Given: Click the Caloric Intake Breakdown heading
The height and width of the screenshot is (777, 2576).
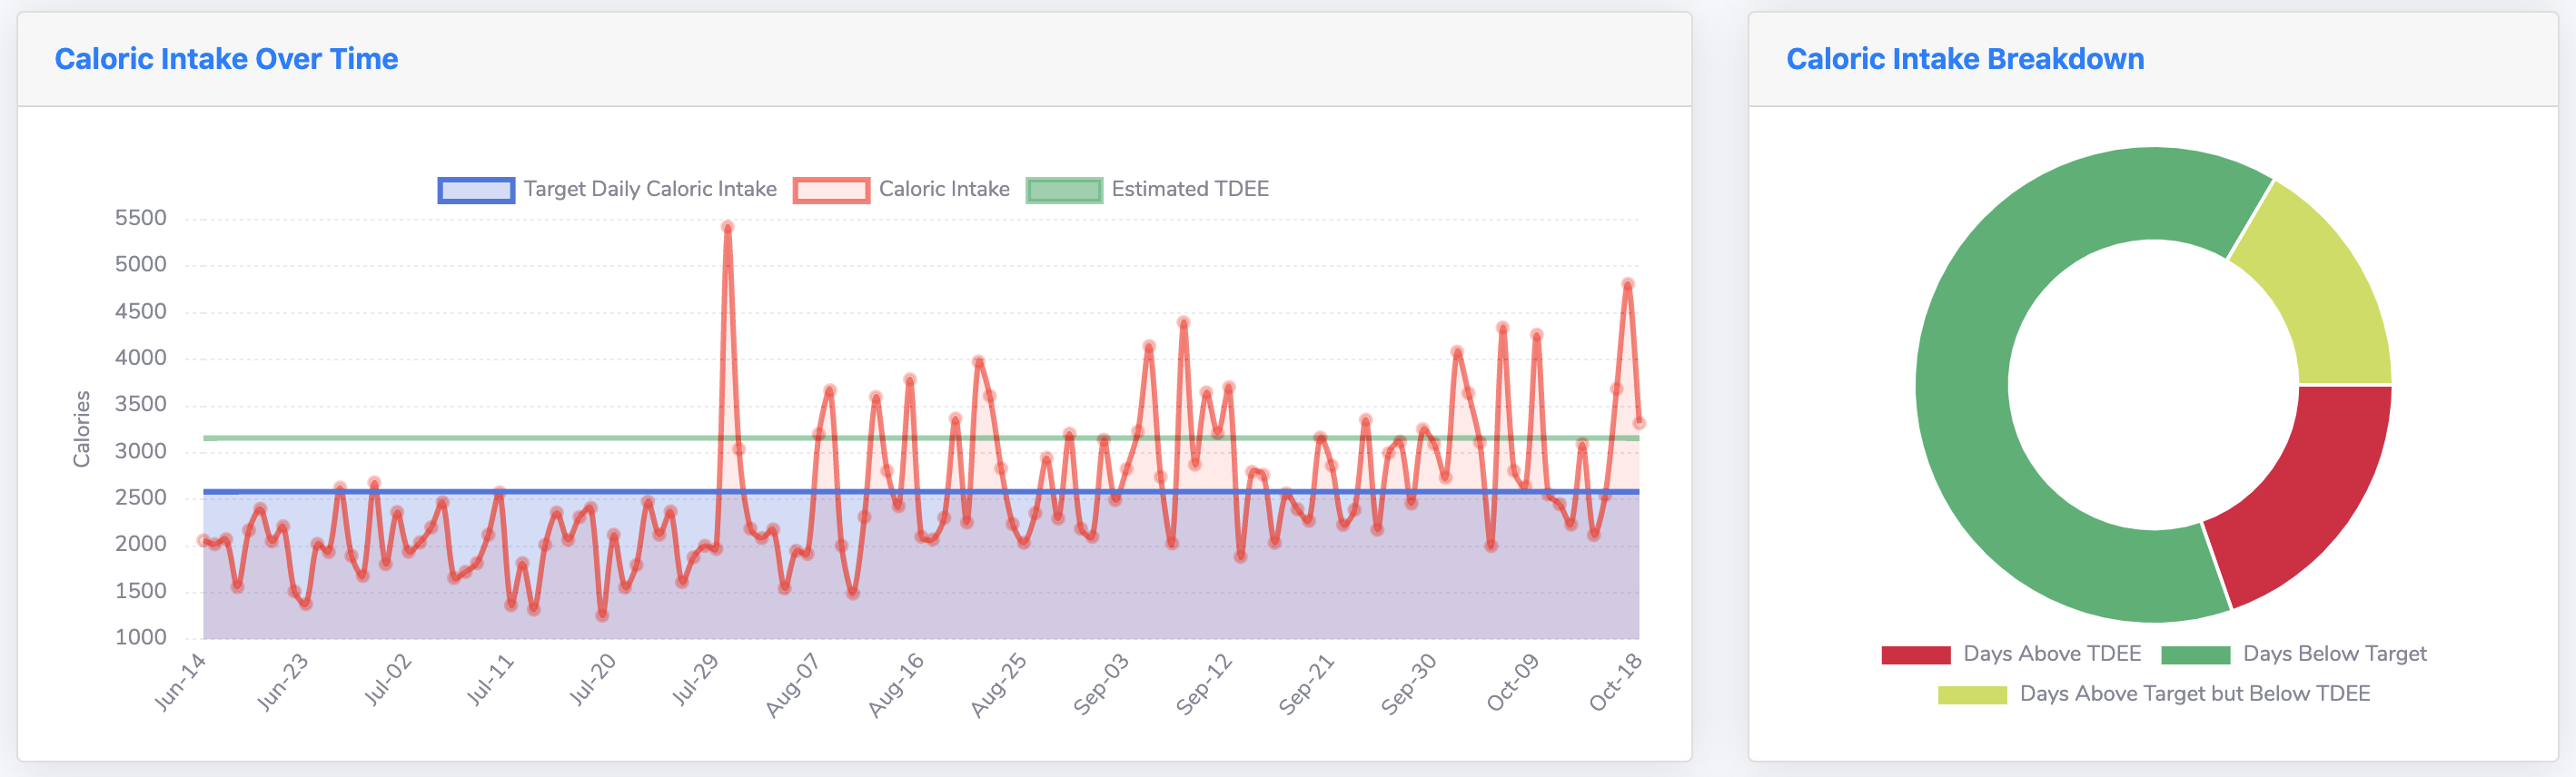Looking at the screenshot, I should pyautogui.click(x=1965, y=59).
